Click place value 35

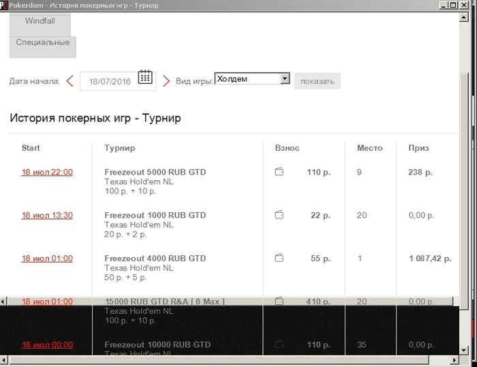click(361, 344)
